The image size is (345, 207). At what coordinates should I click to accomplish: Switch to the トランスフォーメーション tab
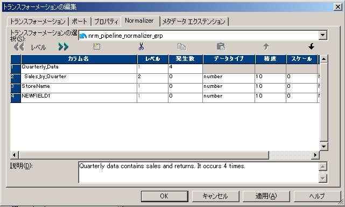coord(38,22)
